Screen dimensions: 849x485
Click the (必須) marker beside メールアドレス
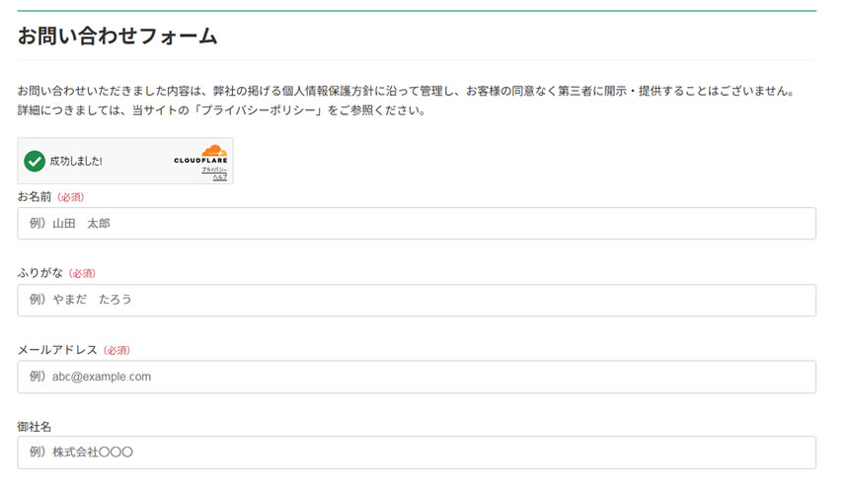116,350
